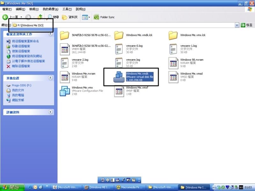This screenshot has height=191, width=255.
Task: Select the Windows 98.nvram file icon
Action: 173,63
